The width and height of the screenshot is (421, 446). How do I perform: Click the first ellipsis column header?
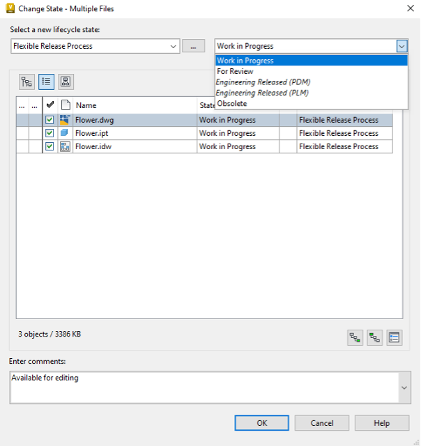click(x=22, y=105)
